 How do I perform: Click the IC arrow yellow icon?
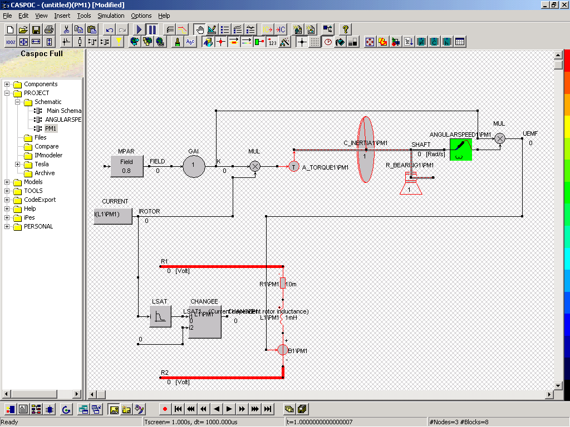(x=268, y=29)
